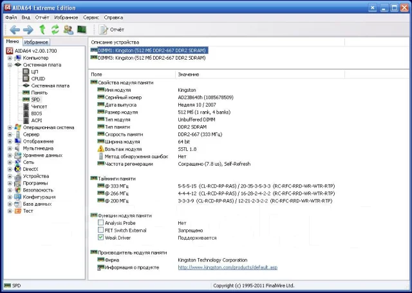The height and width of the screenshot is (293, 412).
Task: Click the Хранение данных icon
Action: coord(17,155)
